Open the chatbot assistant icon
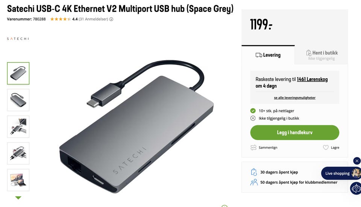361x207 pixels. 356,188
